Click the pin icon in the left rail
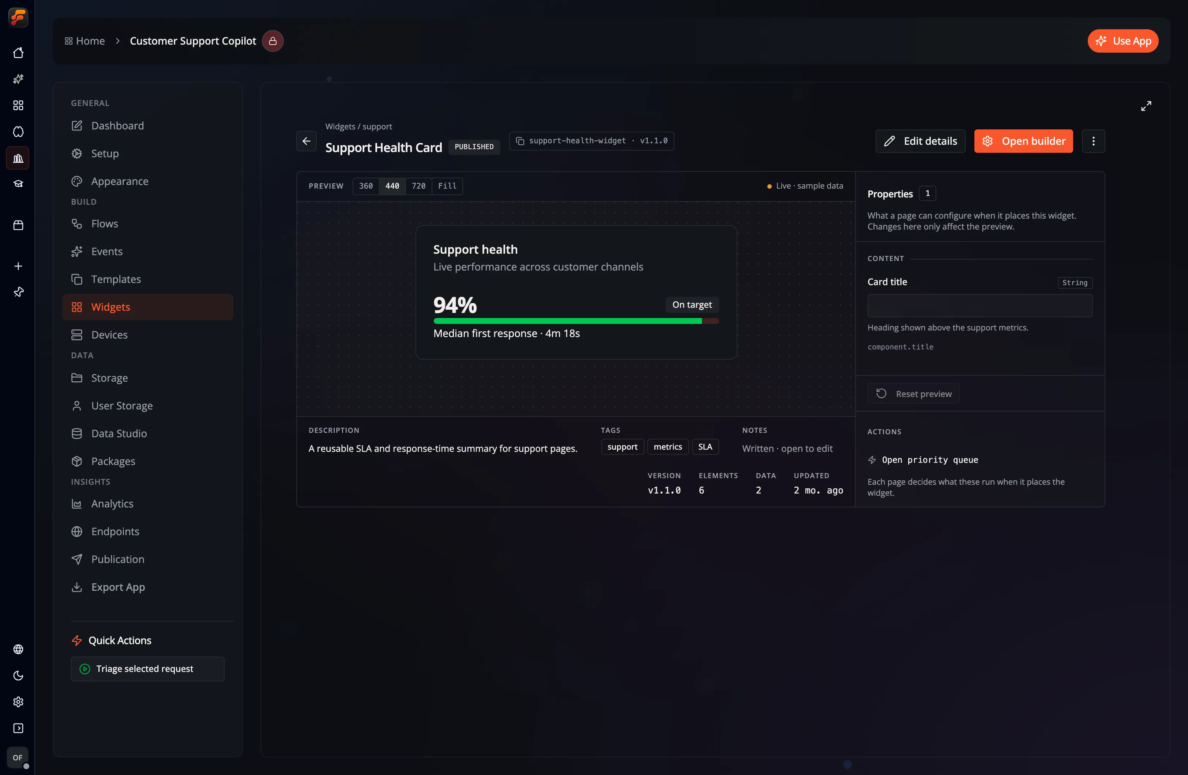 click(x=18, y=292)
